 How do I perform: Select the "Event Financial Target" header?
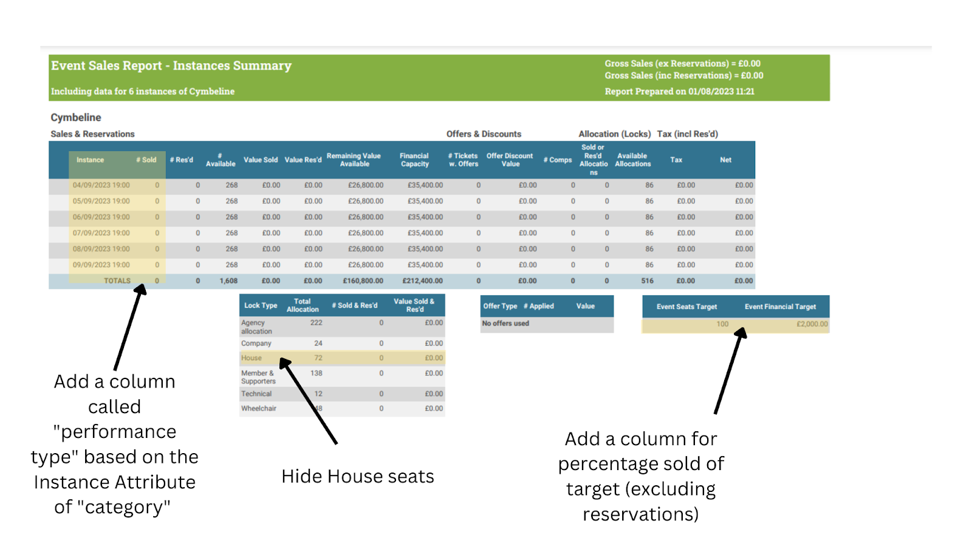781,307
